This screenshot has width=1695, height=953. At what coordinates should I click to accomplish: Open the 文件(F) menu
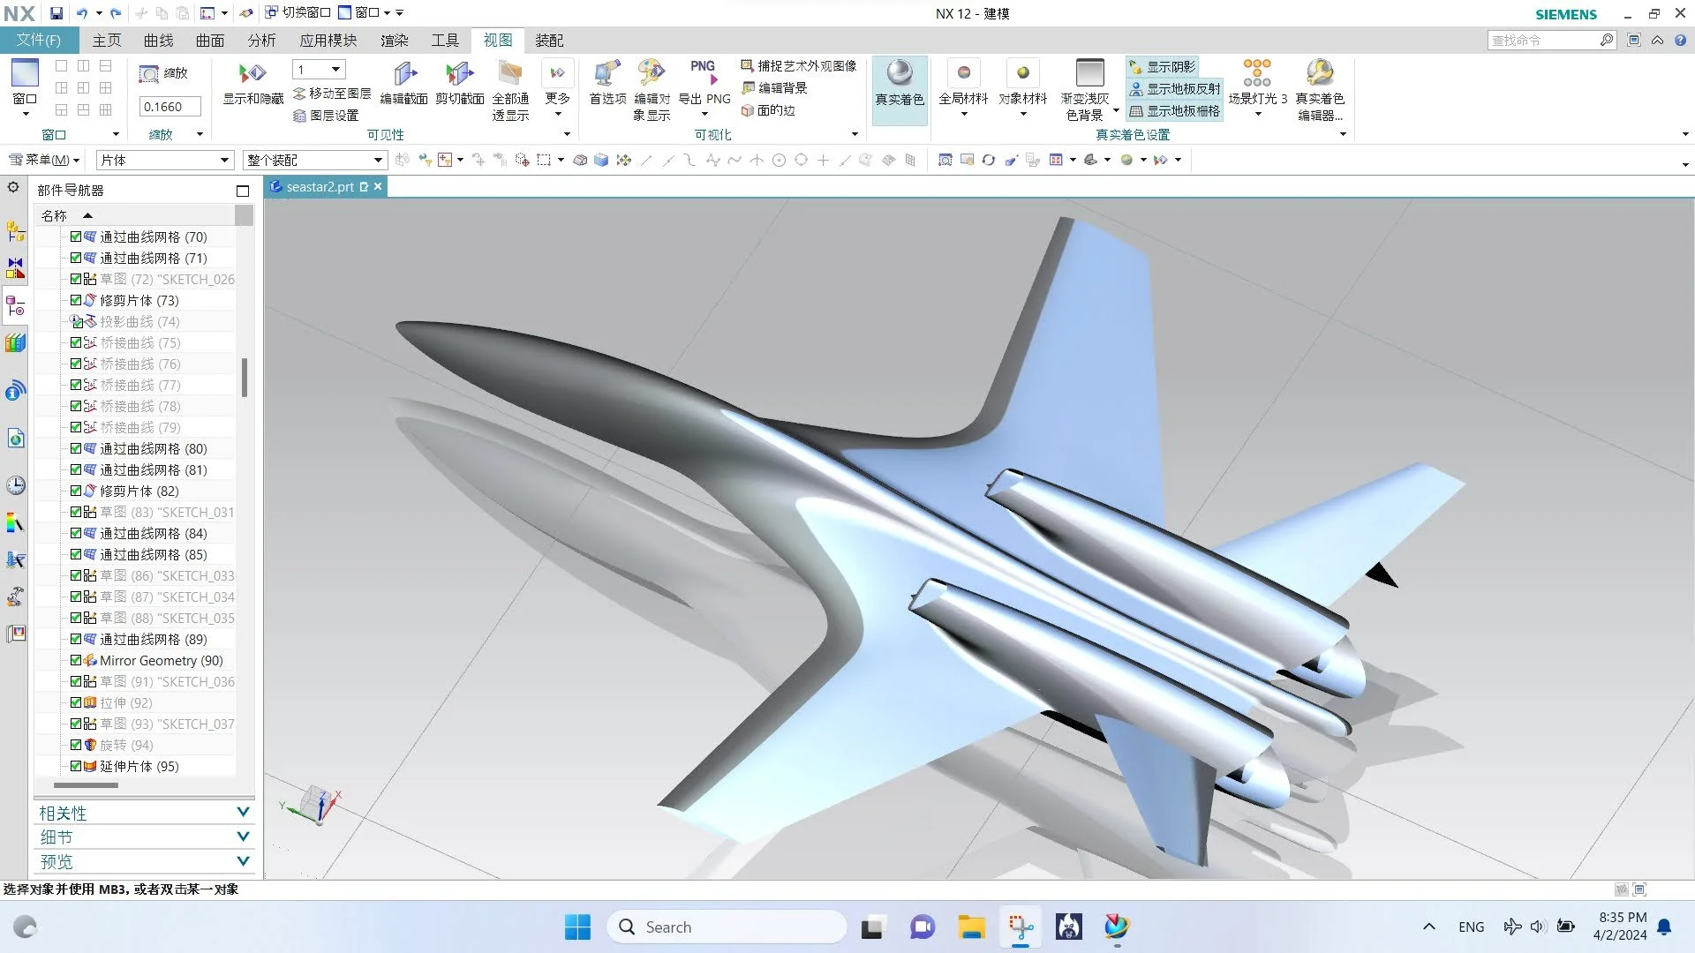click(x=38, y=41)
